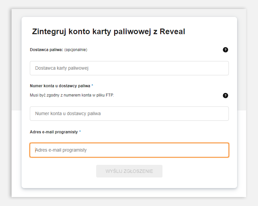
Task: Click the Dostawca paliwa label
Action: tap(46, 50)
